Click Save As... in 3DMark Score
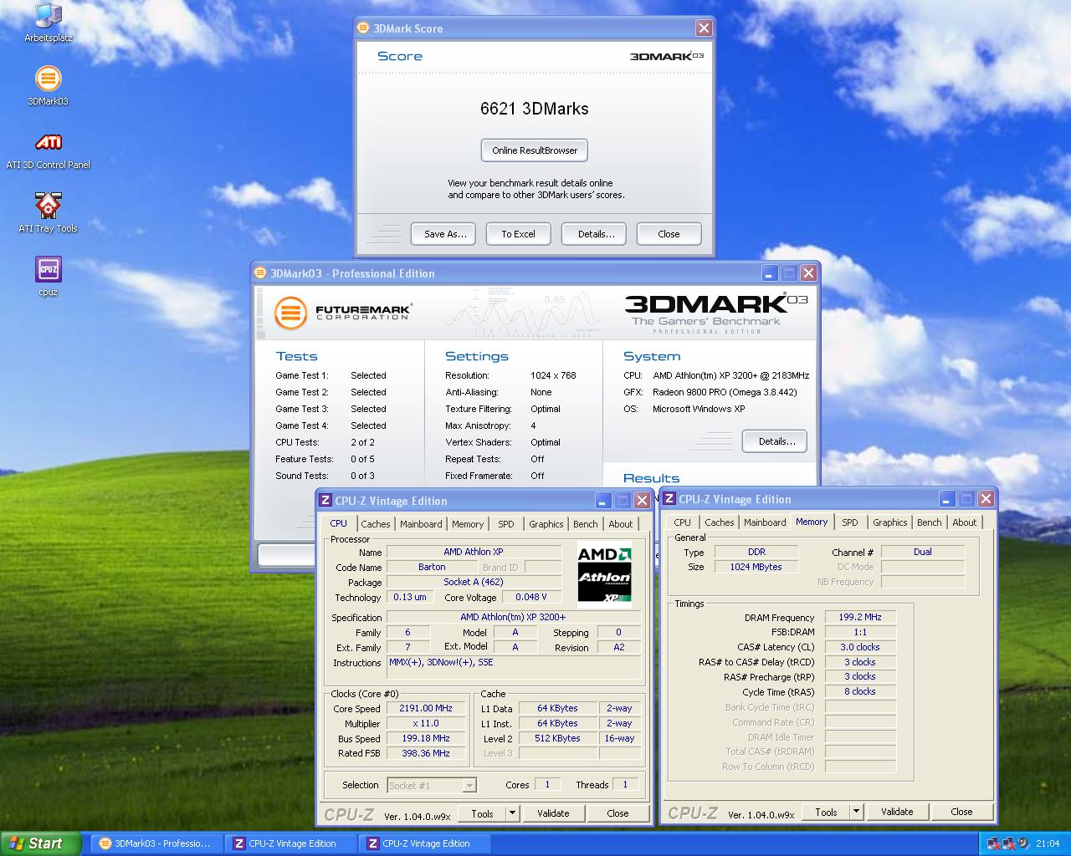Image resolution: width=1071 pixels, height=856 pixels. pos(445,234)
